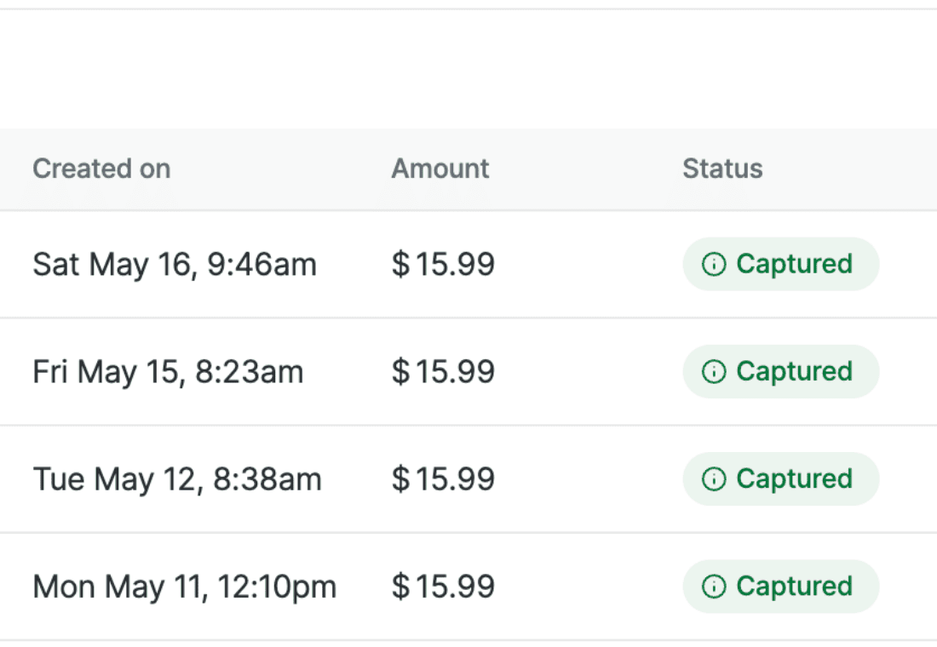Screen dimensions: 937x647
Task: Click info icon in Tue May 12 Captured badge
Action: [714, 479]
